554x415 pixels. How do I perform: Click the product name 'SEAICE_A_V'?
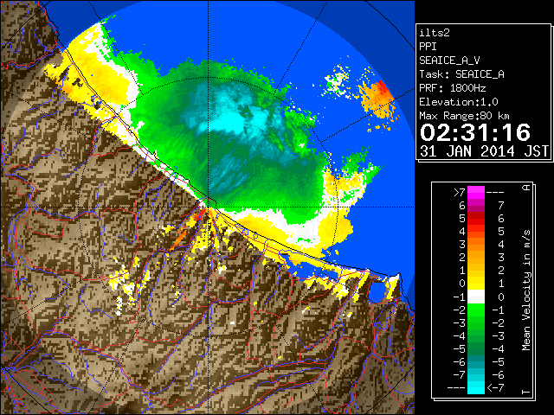pos(449,61)
